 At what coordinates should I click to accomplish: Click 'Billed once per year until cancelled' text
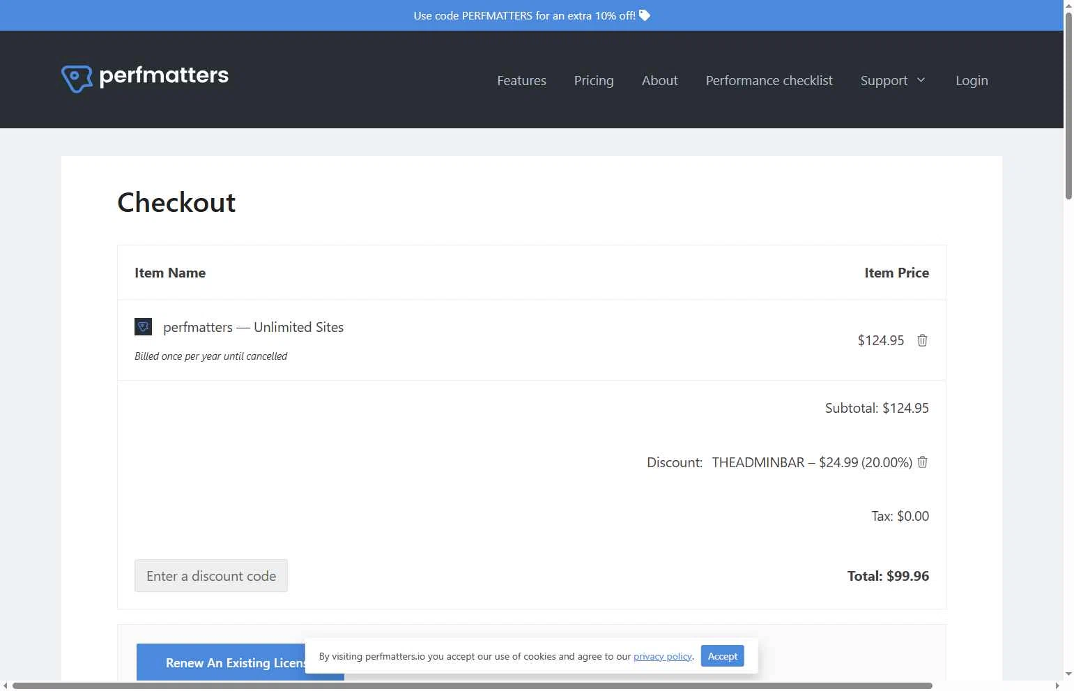210,356
